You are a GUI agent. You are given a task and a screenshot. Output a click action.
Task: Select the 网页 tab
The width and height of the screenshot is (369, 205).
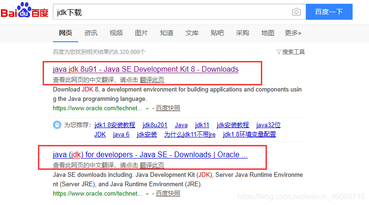point(66,33)
